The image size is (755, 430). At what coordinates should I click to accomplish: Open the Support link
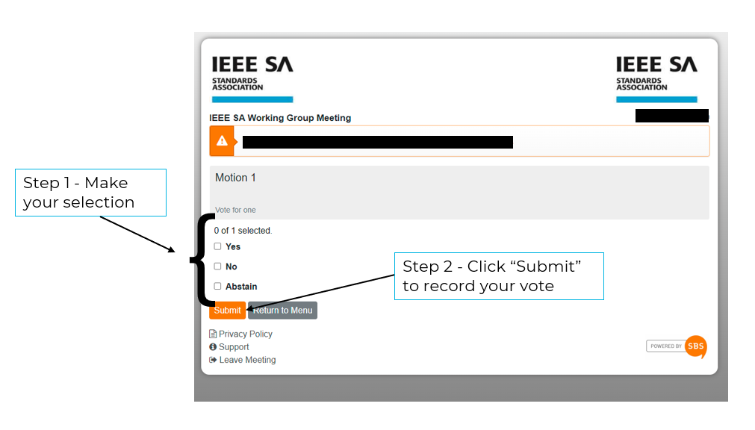click(234, 346)
